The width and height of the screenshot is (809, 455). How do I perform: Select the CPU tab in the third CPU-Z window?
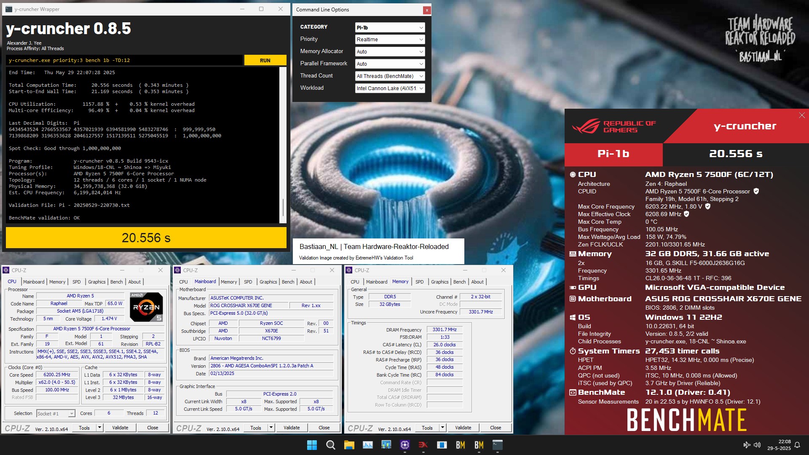point(355,282)
